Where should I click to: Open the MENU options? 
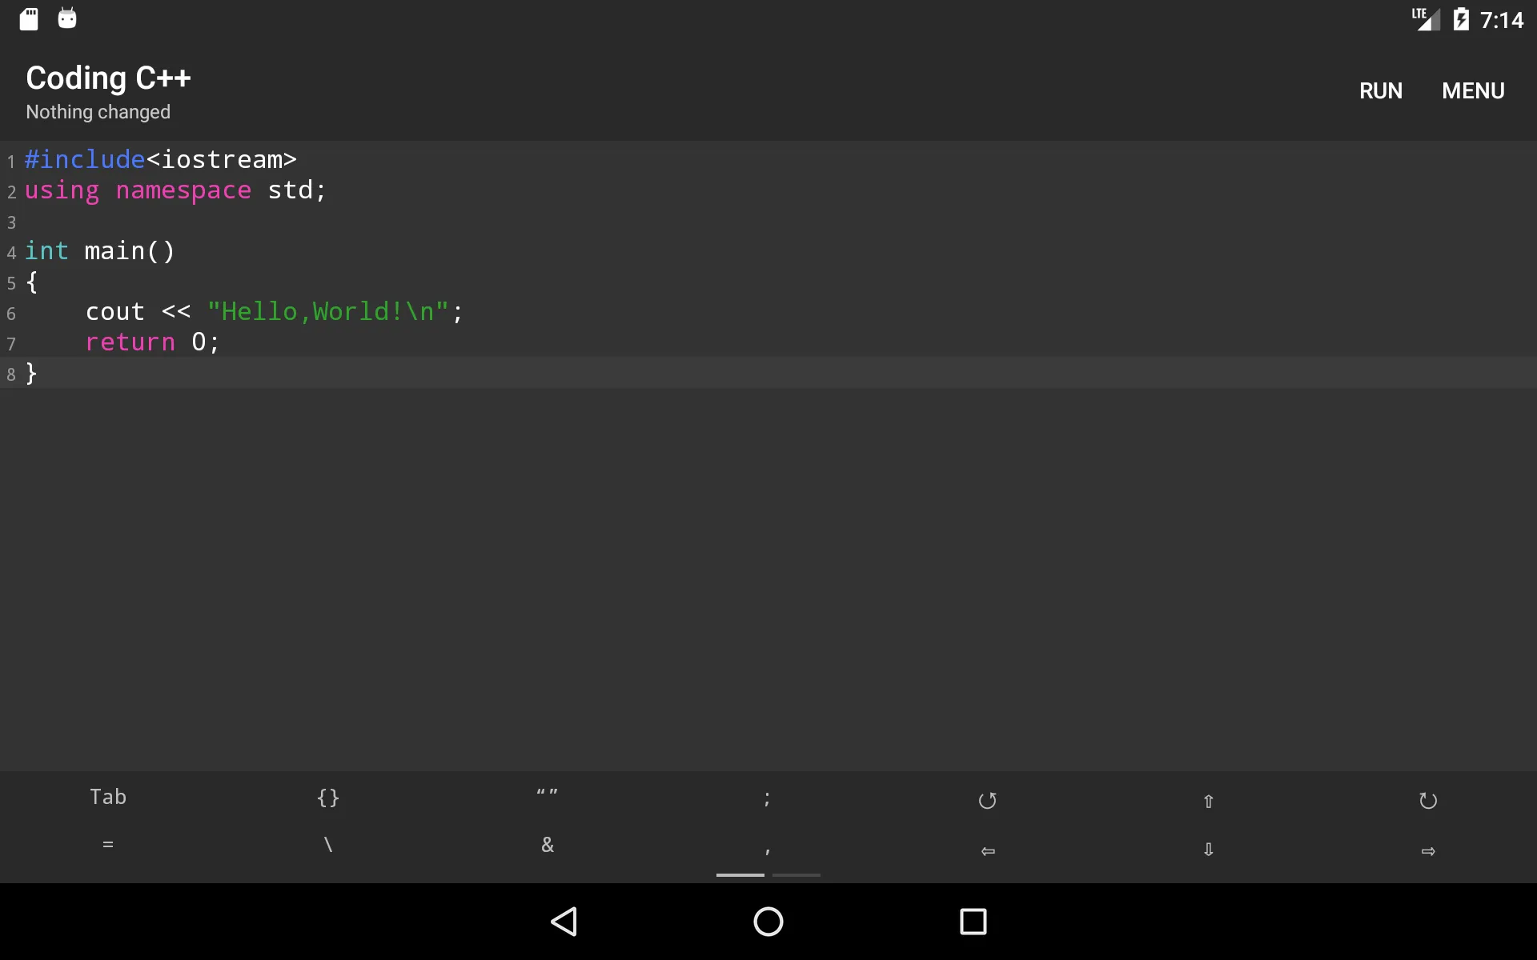pyautogui.click(x=1473, y=90)
